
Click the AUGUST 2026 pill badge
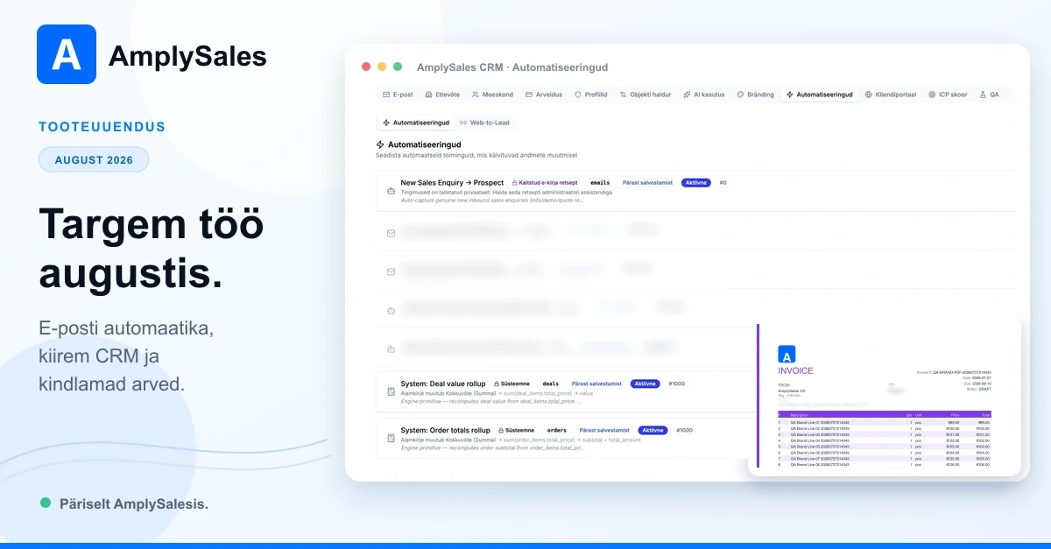pyautogui.click(x=94, y=159)
